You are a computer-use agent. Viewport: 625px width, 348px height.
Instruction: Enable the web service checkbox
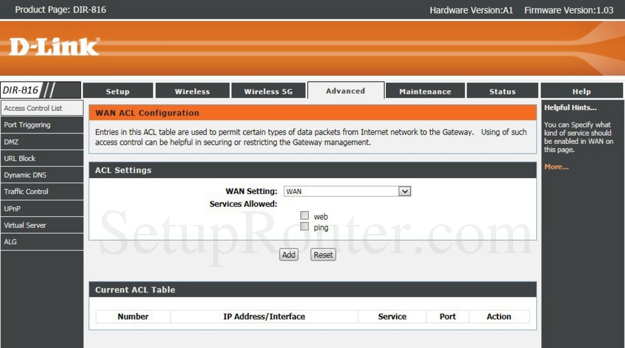coord(305,216)
